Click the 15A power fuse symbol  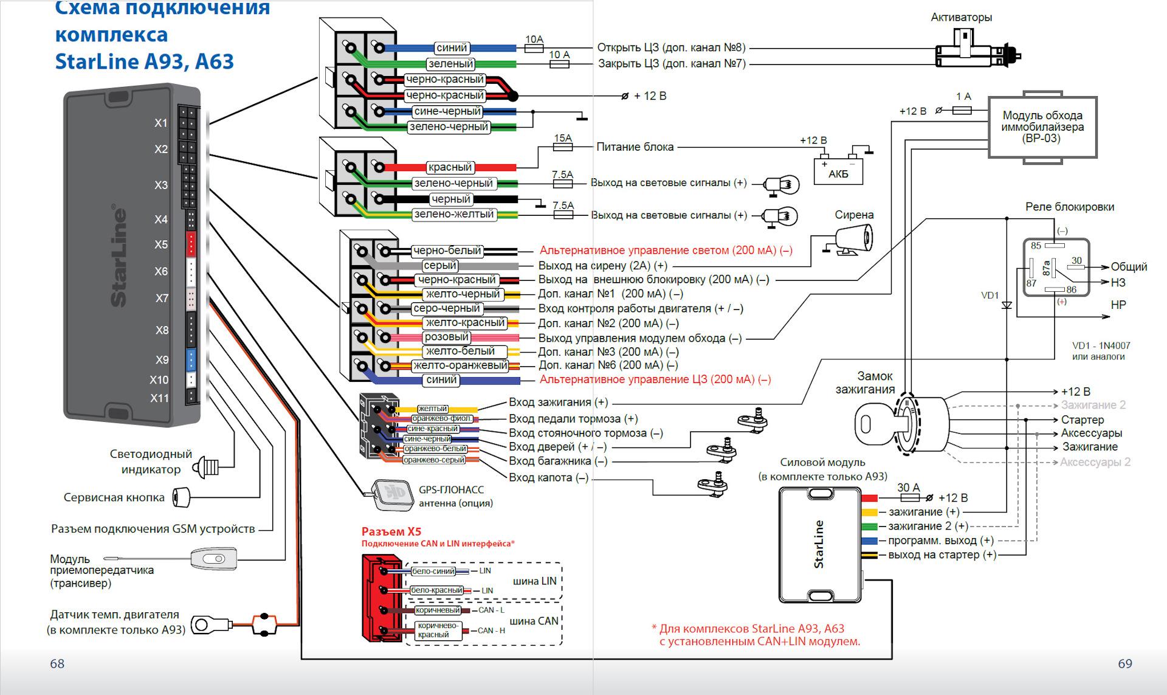tap(562, 147)
